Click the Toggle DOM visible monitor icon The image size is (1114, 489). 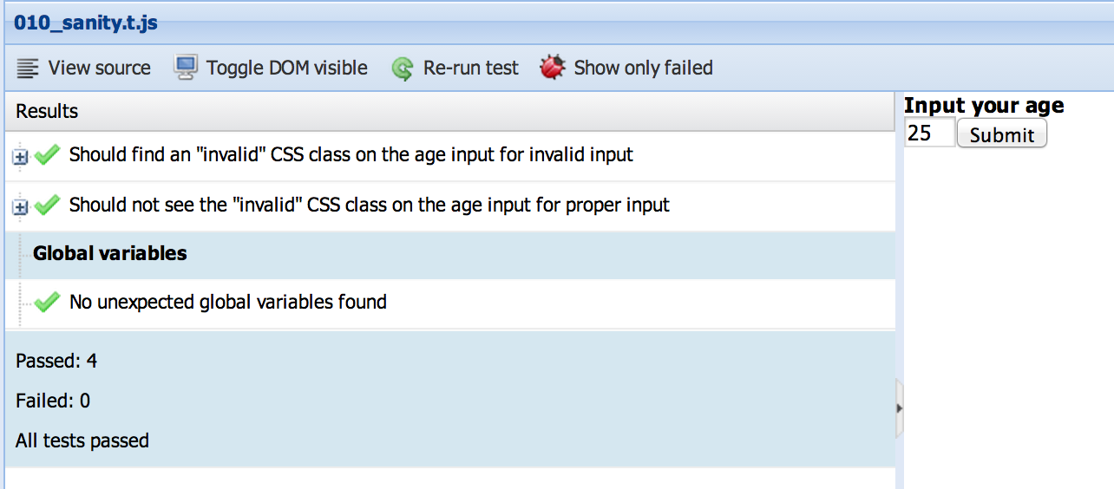pos(187,68)
